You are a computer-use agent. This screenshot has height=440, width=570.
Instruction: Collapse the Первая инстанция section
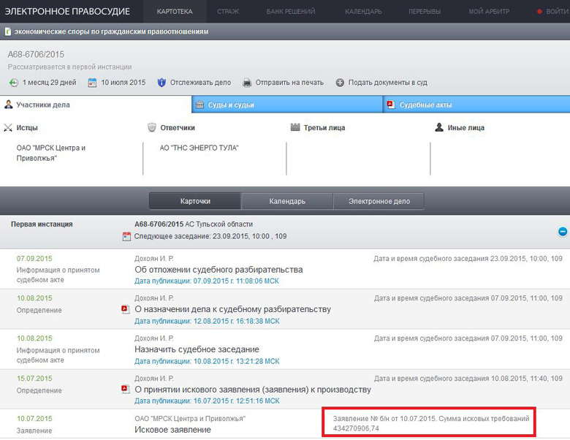coord(562,232)
